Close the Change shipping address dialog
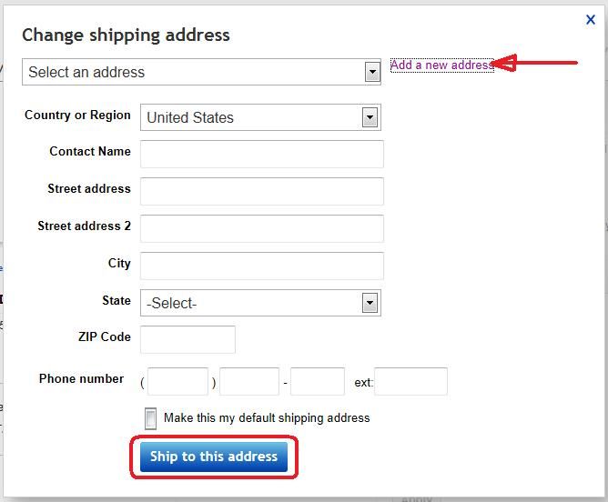 [x=590, y=20]
